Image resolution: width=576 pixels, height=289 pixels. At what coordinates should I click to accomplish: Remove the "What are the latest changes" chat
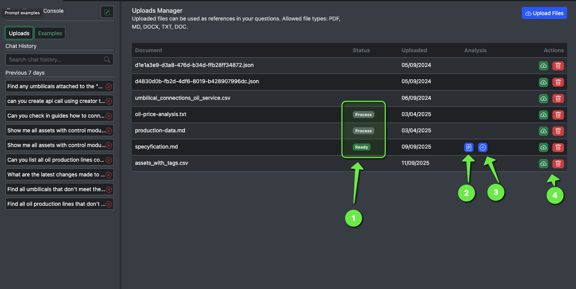click(x=109, y=175)
